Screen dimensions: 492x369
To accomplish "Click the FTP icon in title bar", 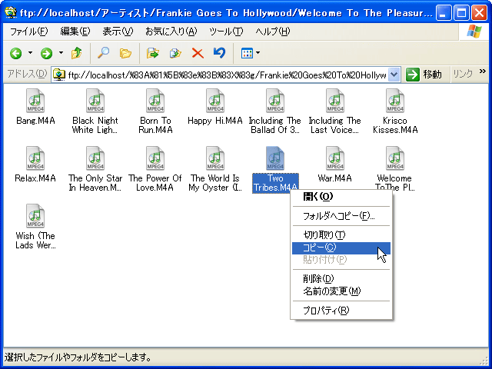I will (11, 12).
